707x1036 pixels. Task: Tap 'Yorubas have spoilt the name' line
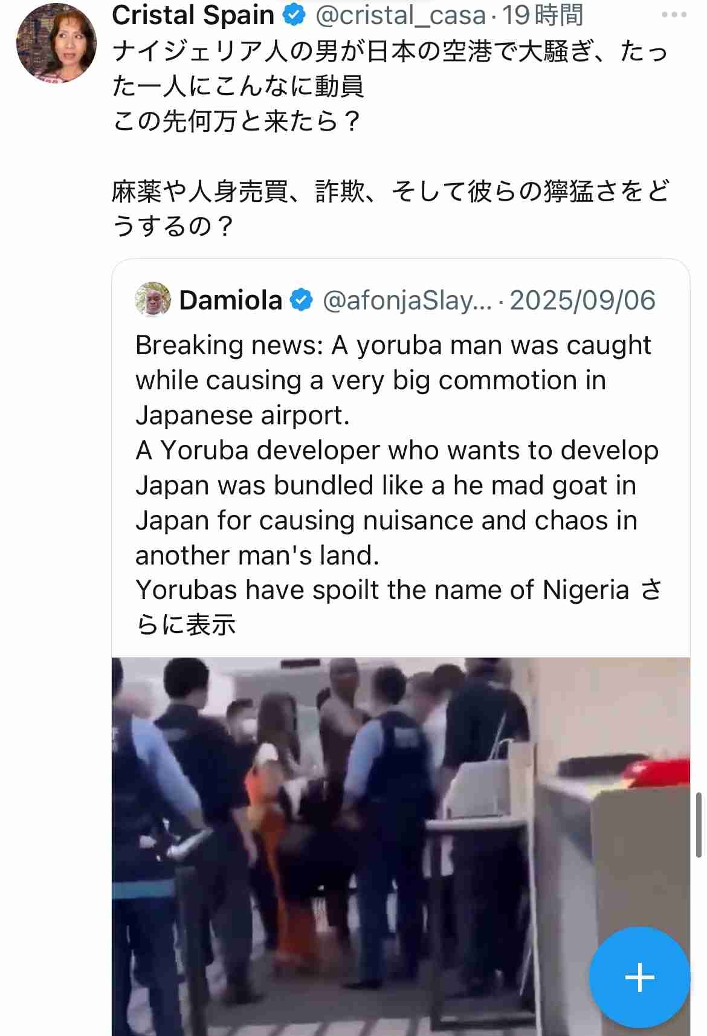(382, 590)
